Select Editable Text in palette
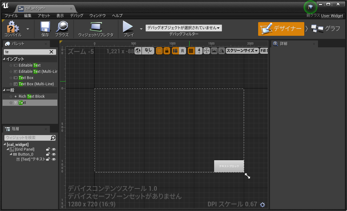 pyautogui.click(x=29, y=65)
